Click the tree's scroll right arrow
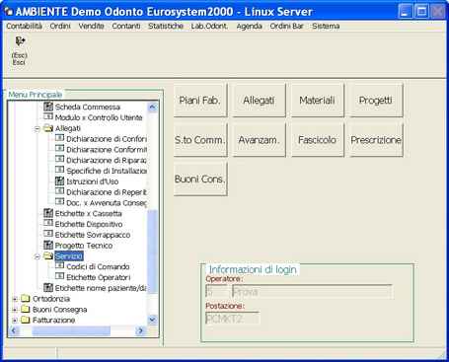Viewport: 449px width, 362px height. pos(140,330)
